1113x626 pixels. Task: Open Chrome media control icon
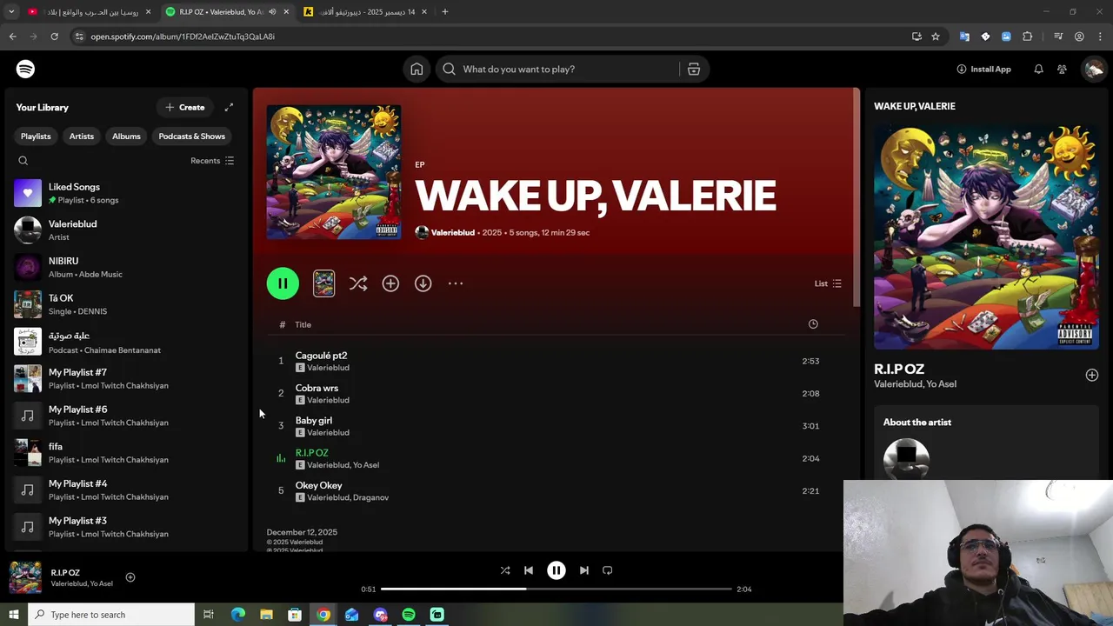(1058, 37)
